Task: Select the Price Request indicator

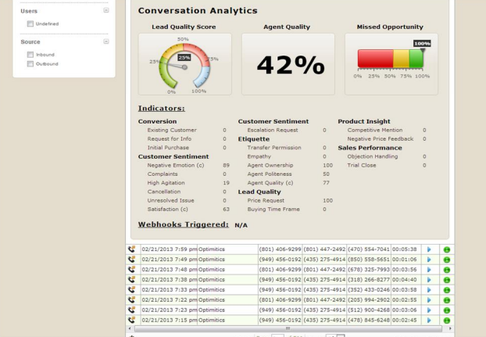Action: tap(266, 201)
